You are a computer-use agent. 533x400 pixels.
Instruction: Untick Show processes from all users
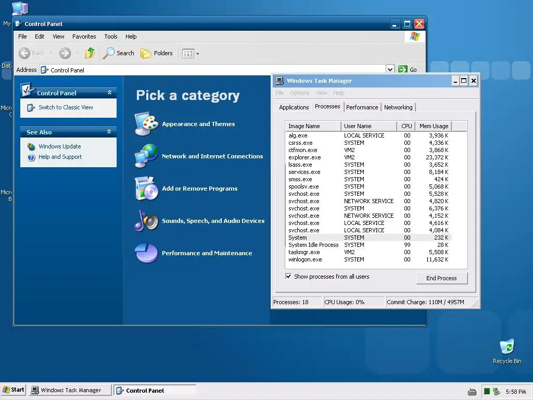click(288, 276)
